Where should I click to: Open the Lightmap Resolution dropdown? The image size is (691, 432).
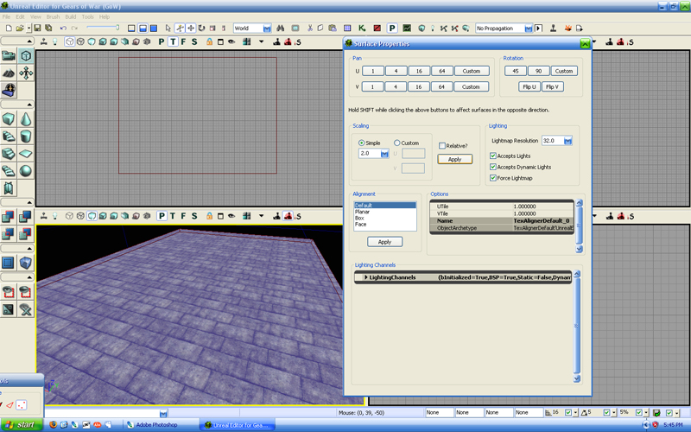click(x=567, y=141)
